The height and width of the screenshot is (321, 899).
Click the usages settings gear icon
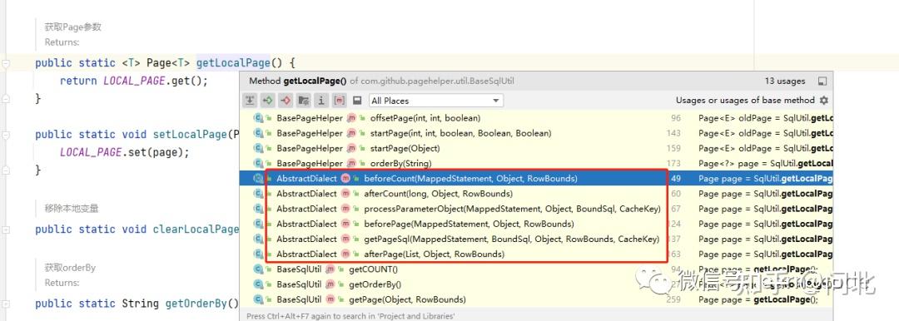[824, 101]
